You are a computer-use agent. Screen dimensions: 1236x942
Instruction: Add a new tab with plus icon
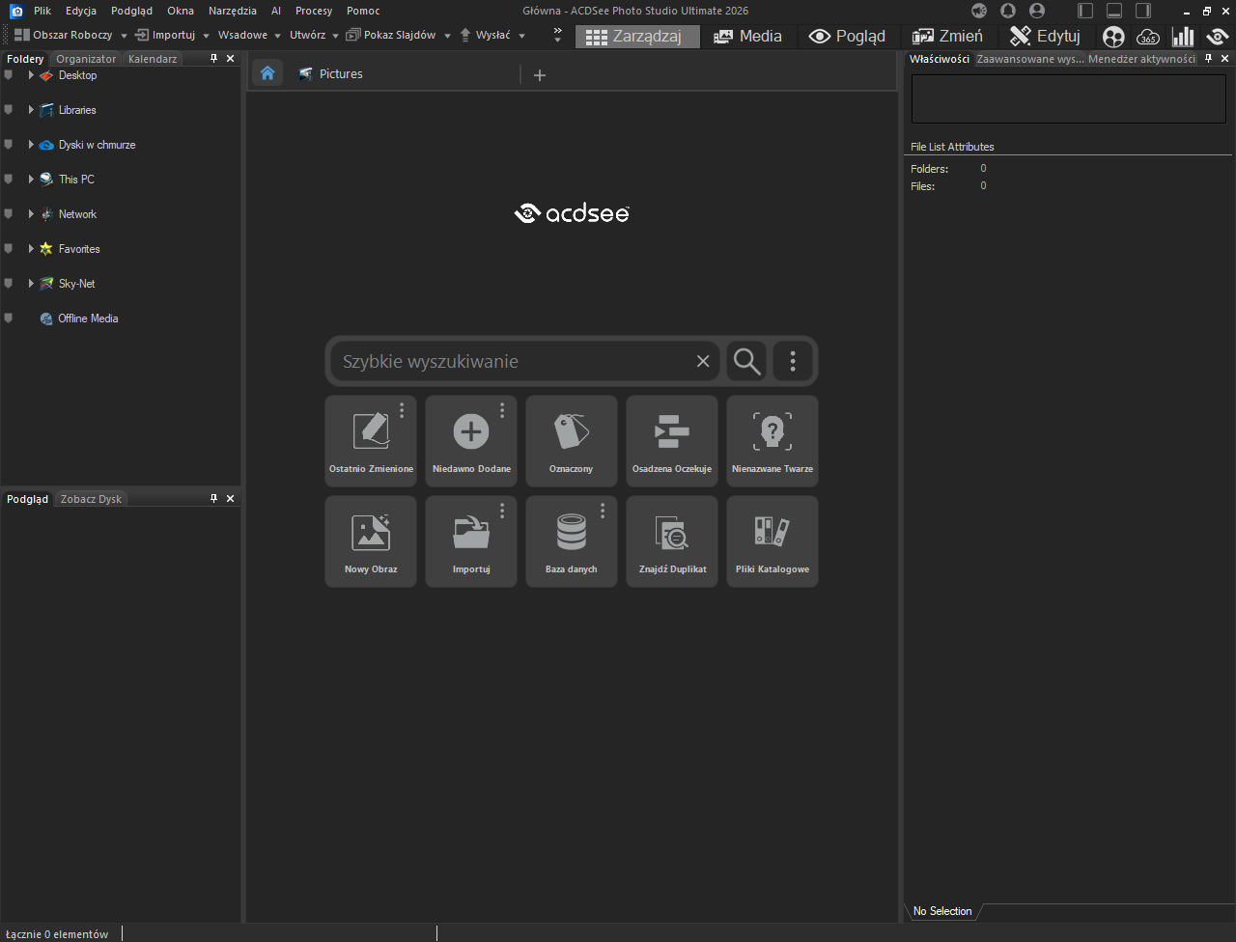pos(540,74)
